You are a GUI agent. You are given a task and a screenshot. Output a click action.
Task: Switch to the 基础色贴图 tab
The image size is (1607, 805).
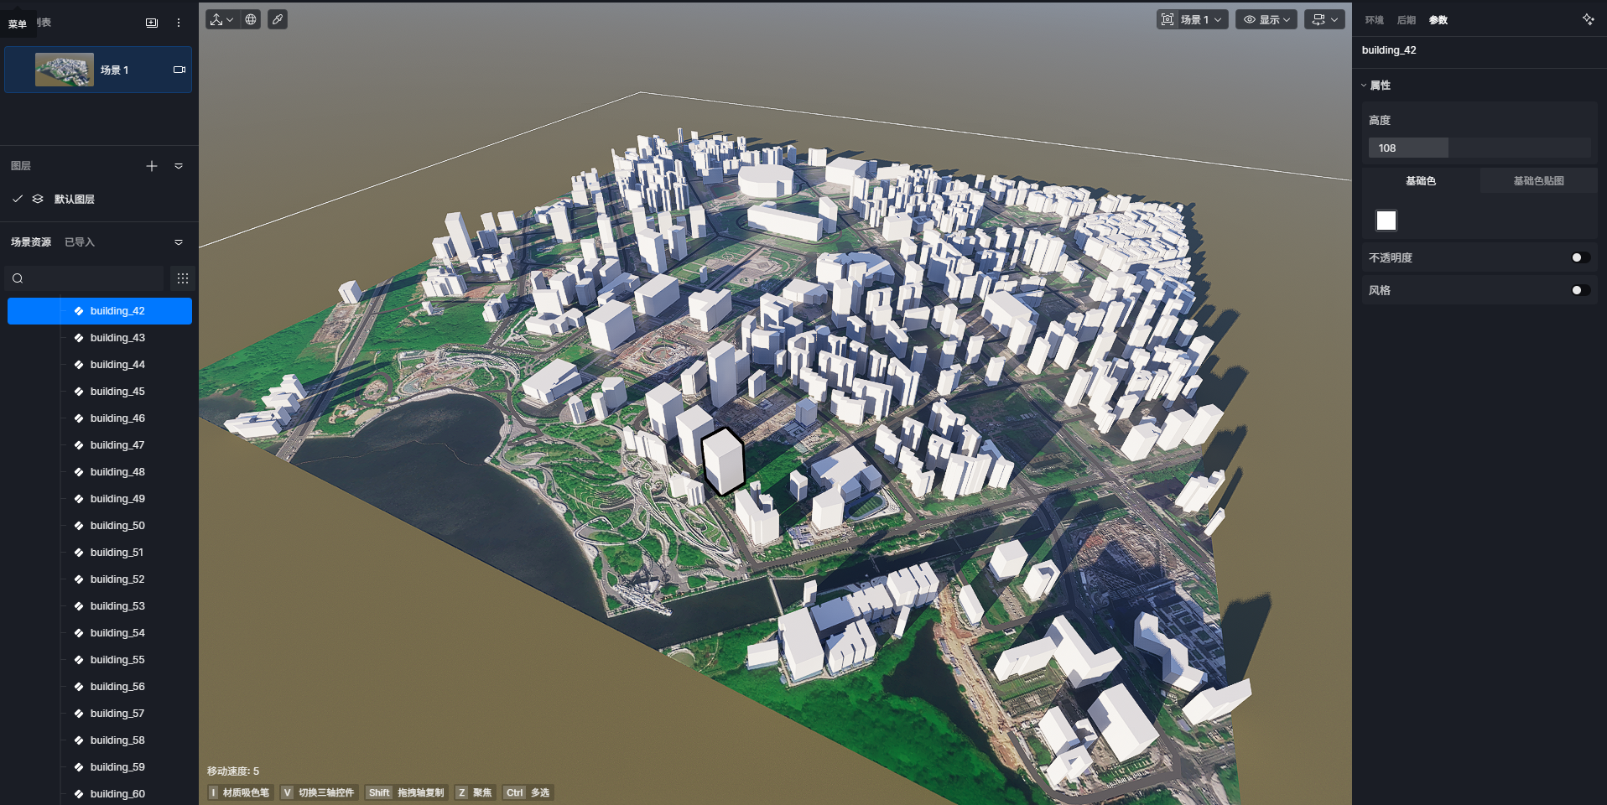click(x=1537, y=181)
